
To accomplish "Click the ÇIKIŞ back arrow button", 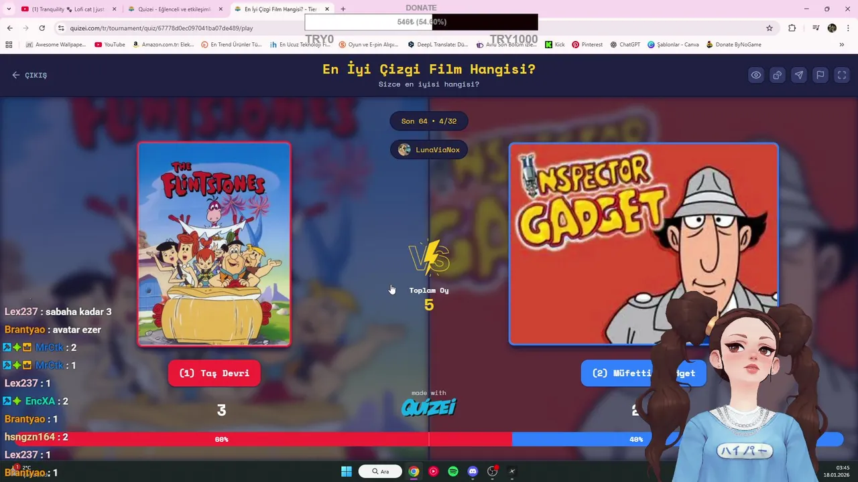I will pyautogui.click(x=29, y=75).
